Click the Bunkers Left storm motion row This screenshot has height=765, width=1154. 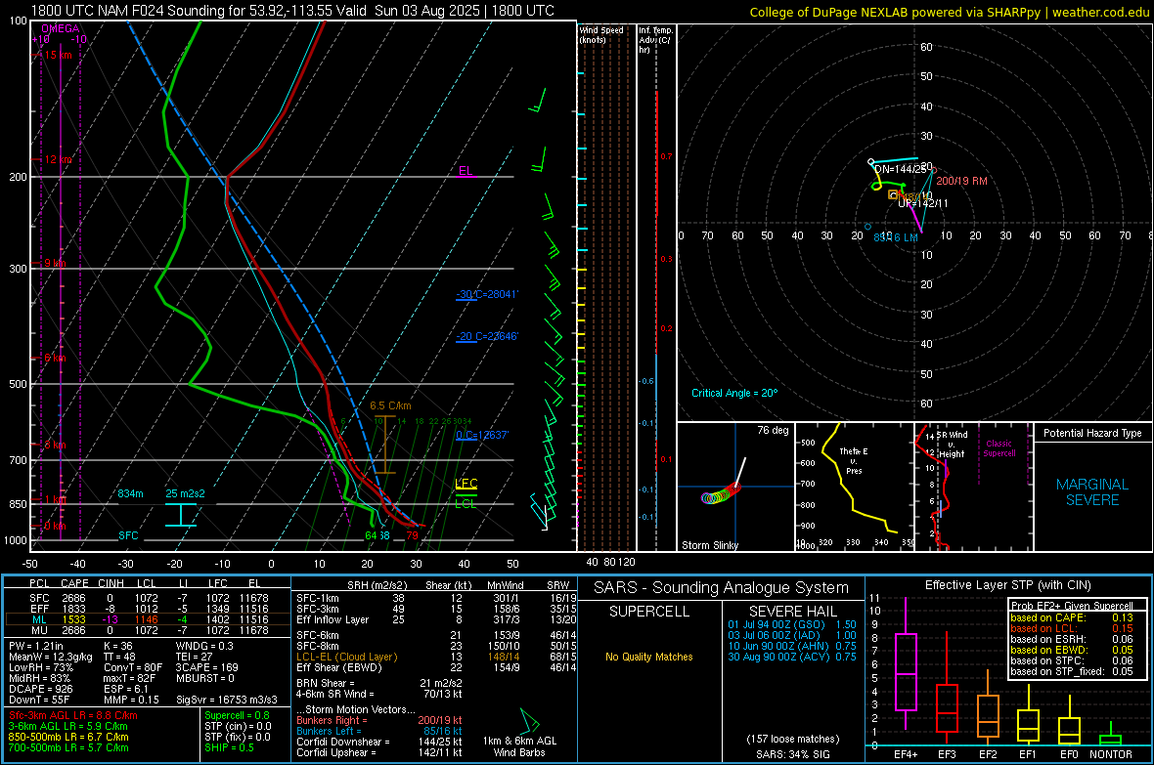point(379,731)
